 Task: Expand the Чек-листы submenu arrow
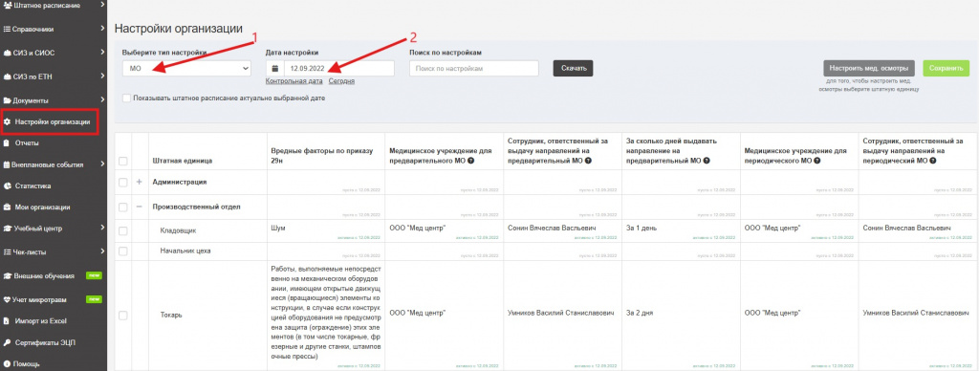point(101,252)
